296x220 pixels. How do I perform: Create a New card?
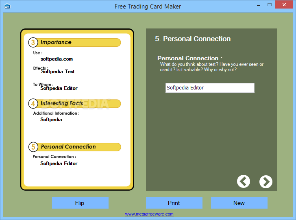pos(239,203)
